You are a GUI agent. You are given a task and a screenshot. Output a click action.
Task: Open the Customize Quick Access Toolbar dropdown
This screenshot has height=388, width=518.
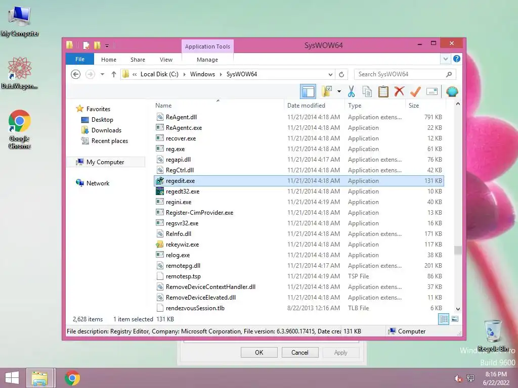[x=107, y=46]
